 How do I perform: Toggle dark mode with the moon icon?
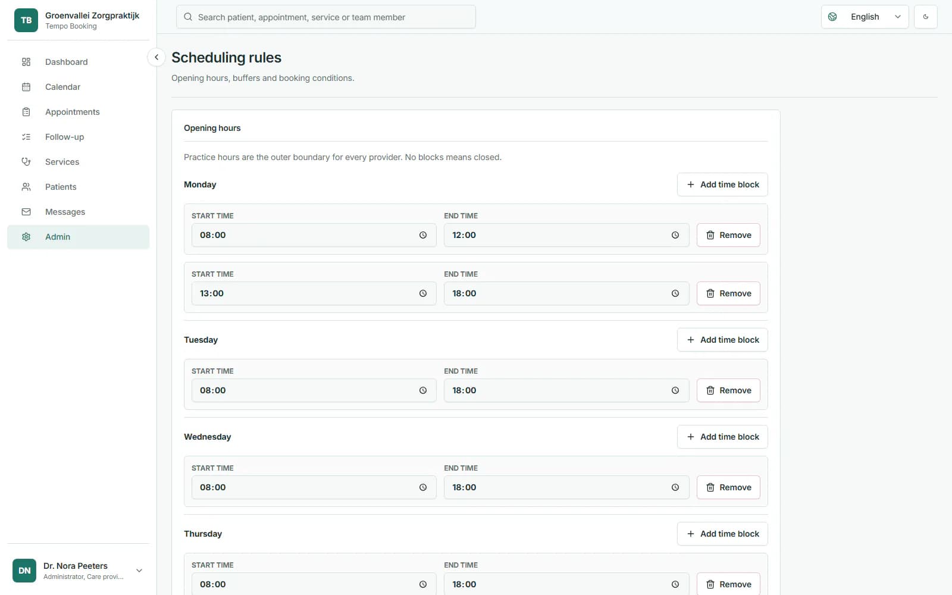click(x=925, y=17)
